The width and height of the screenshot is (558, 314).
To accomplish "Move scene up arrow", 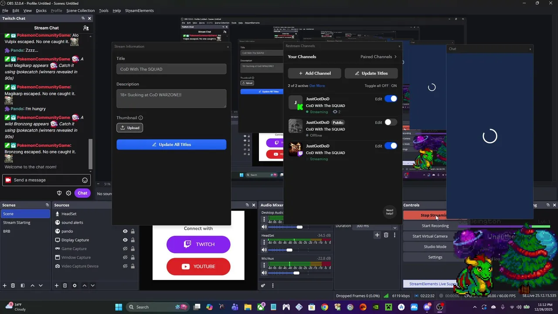I will [x=32, y=286].
